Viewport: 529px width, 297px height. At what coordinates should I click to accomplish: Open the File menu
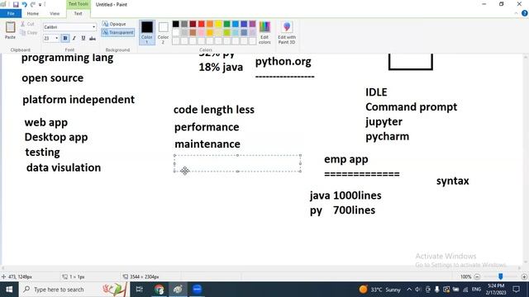click(x=11, y=13)
